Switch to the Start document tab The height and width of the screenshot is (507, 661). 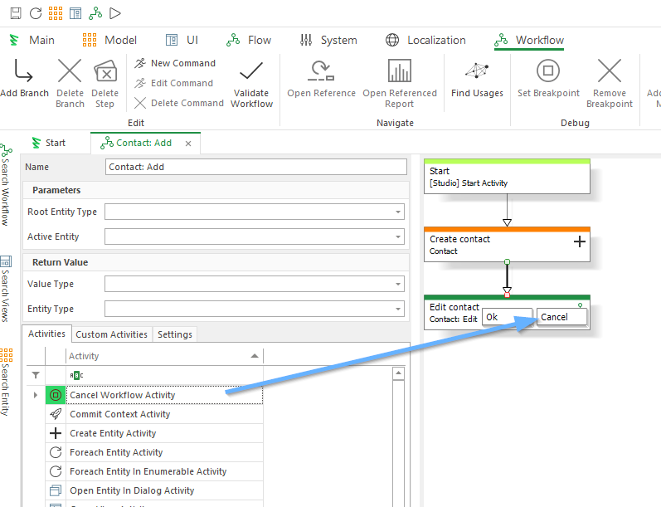click(x=48, y=143)
